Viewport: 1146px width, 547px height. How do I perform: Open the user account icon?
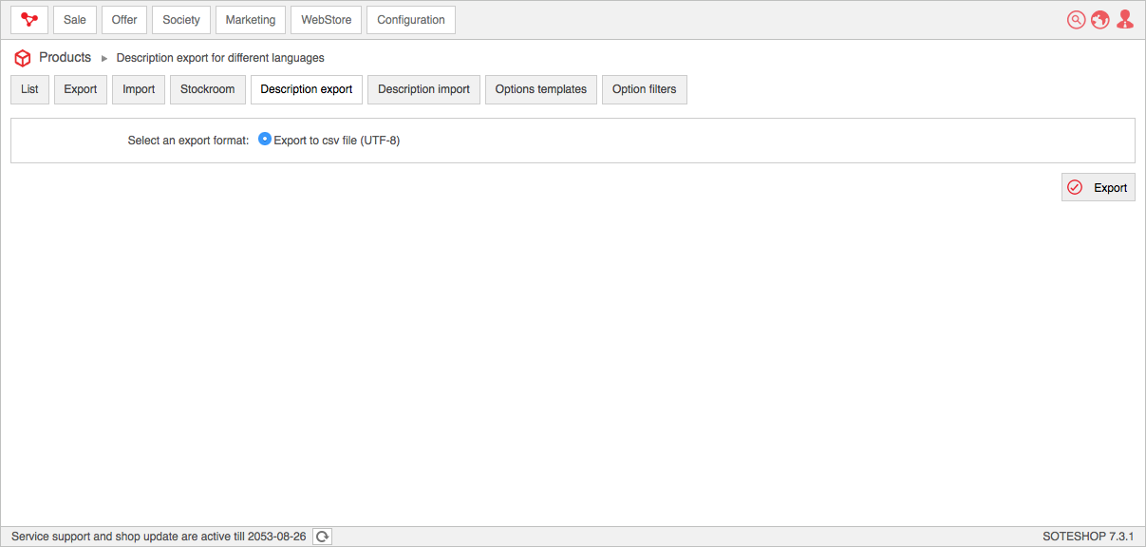tap(1125, 20)
